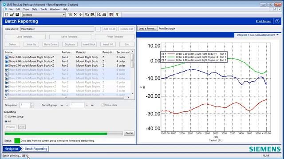This screenshot has width=284, height=159.
Task: Open the Edit menu
Action: (x=18, y=9)
